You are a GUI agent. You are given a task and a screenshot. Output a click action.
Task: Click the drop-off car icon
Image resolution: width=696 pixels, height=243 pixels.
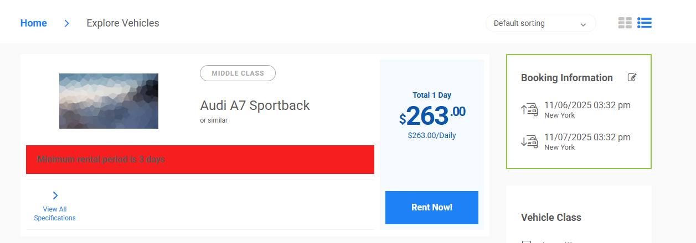tap(529, 141)
